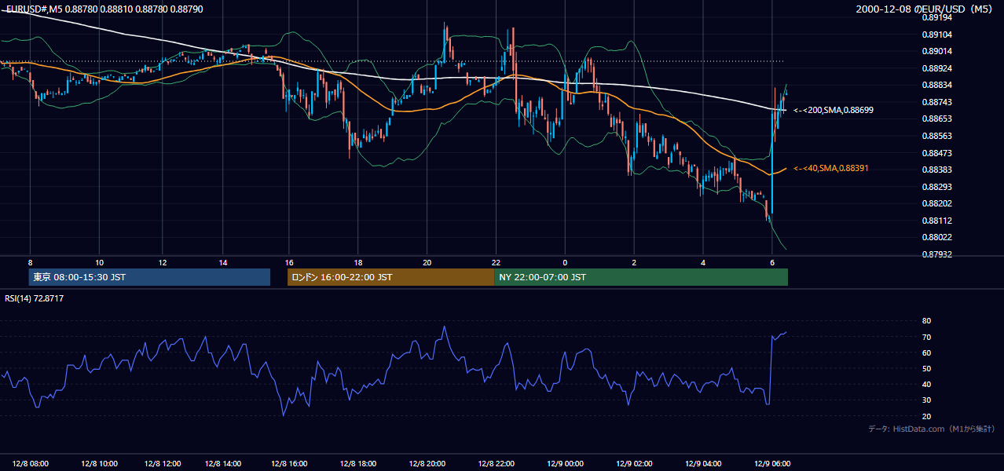Click price axis value 0.88834
This screenshot has height=471, width=1004.
point(936,85)
